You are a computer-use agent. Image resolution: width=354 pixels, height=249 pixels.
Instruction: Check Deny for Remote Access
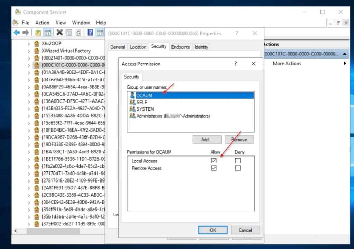tap(238, 168)
